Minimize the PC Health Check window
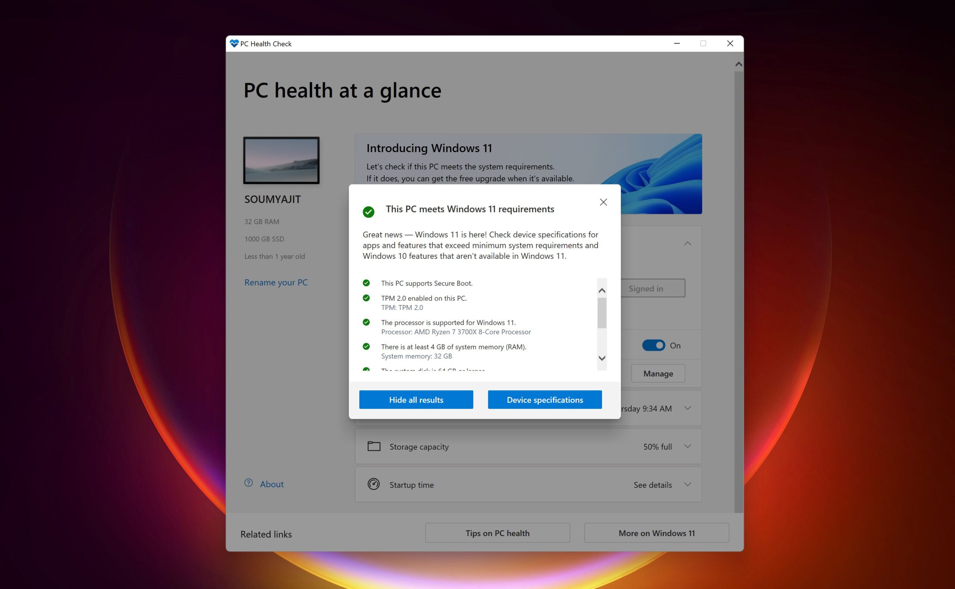This screenshot has height=589, width=955. point(677,44)
